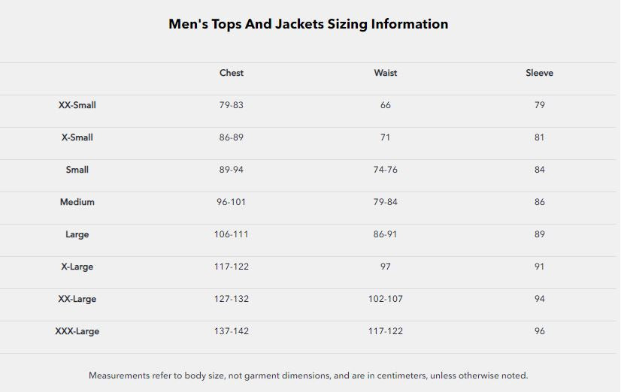Click the XX-Large waist value 102-107
Screen dimensions: 621x392
[386, 299]
